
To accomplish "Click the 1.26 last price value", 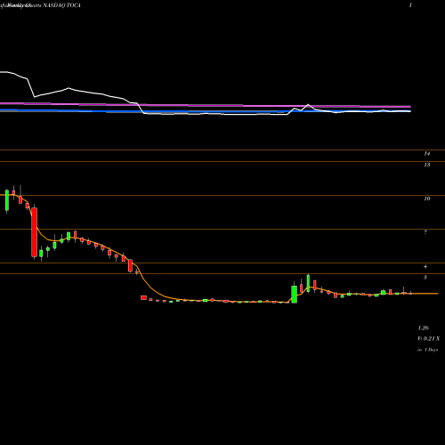I will 424,328.
